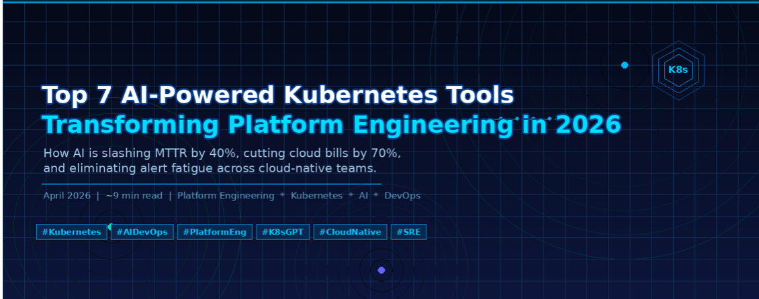Click the "Platform Engineering" category text in byline
This screenshot has width=759, height=299.
[226, 196]
